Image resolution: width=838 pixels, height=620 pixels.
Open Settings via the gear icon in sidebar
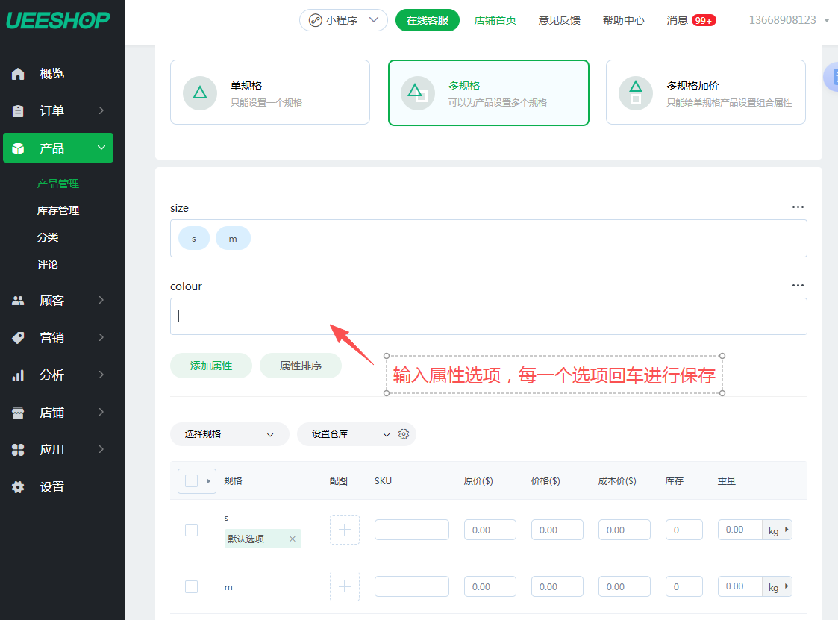pyautogui.click(x=19, y=487)
